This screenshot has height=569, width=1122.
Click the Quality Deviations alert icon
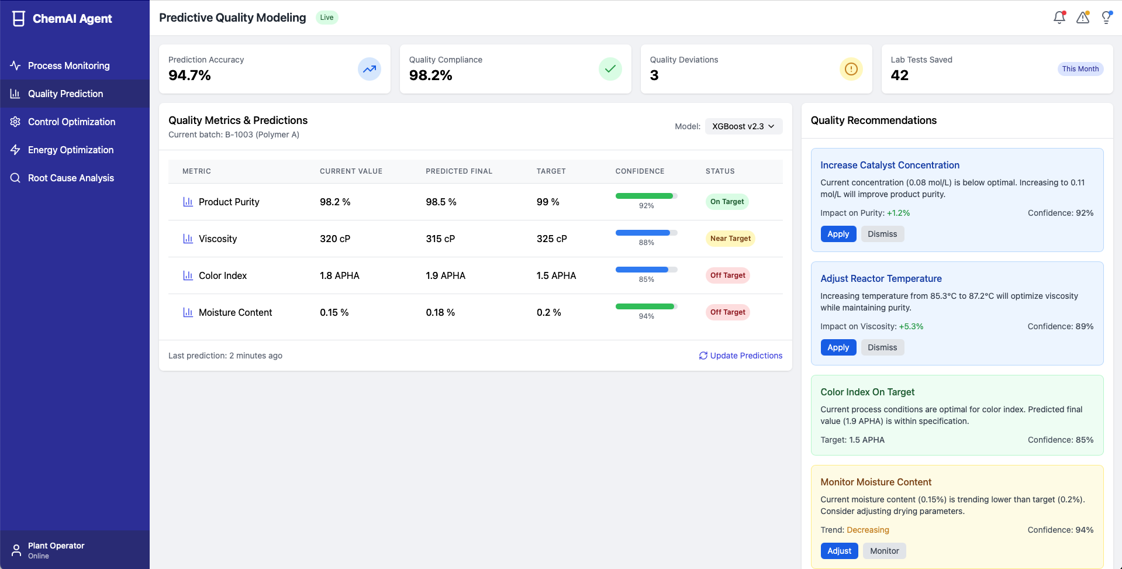point(851,69)
